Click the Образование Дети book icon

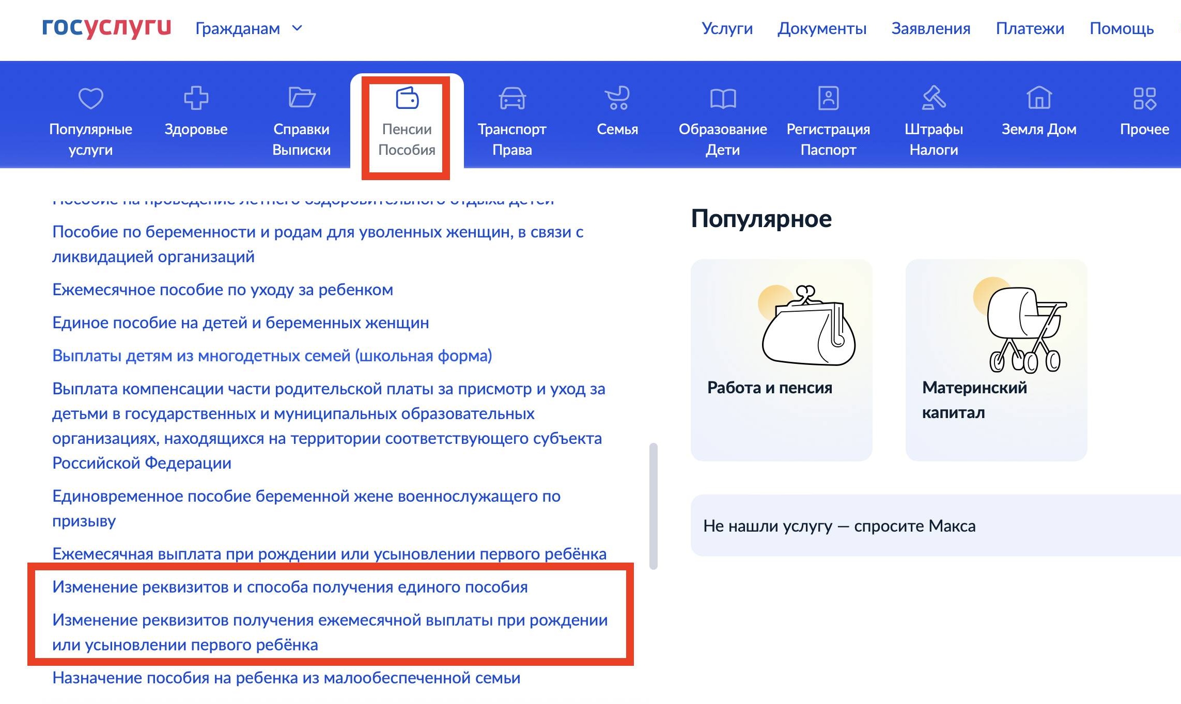point(723,98)
